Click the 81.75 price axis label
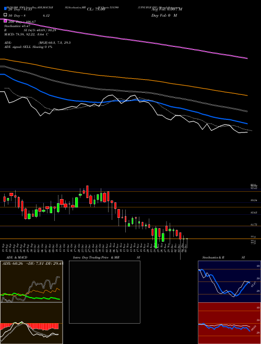The height and width of the screenshot is (344, 261). coord(254,225)
